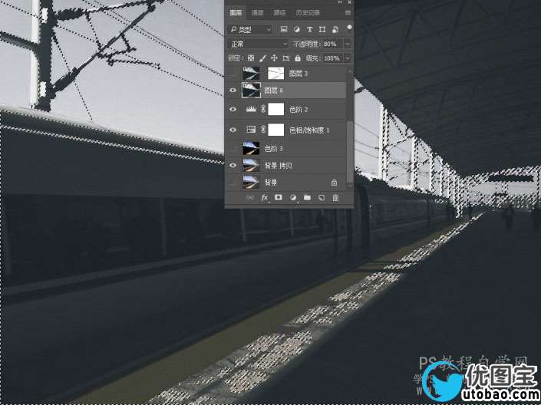Select 色阶 2 mask thumbnail
The width and height of the screenshot is (541, 405).
pos(276,110)
